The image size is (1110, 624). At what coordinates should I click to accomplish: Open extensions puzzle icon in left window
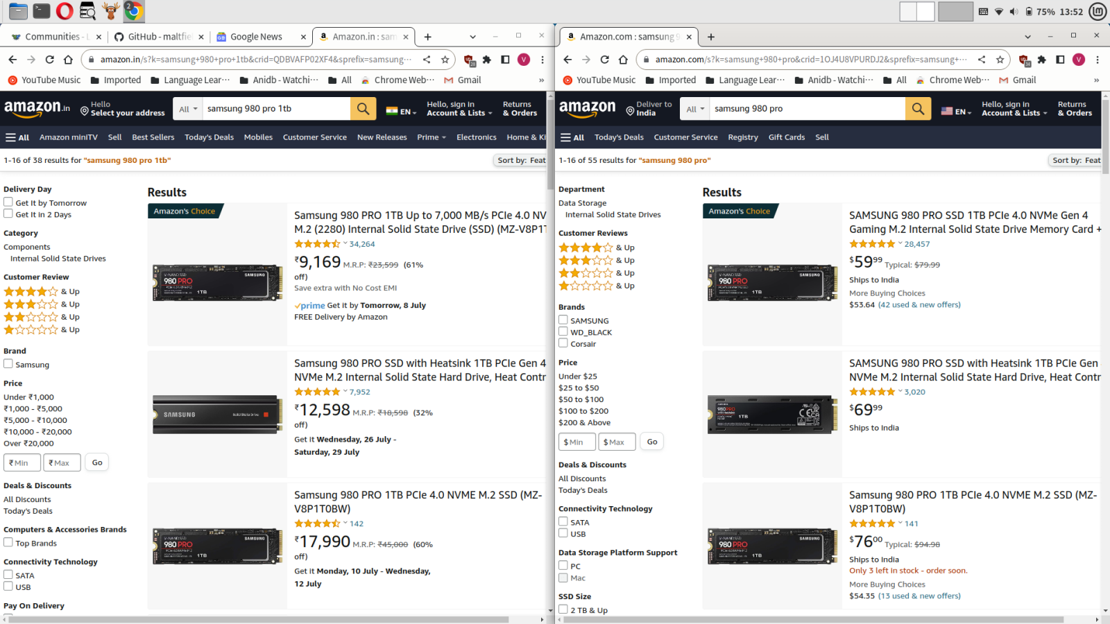pyautogui.click(x=487, y=60)
